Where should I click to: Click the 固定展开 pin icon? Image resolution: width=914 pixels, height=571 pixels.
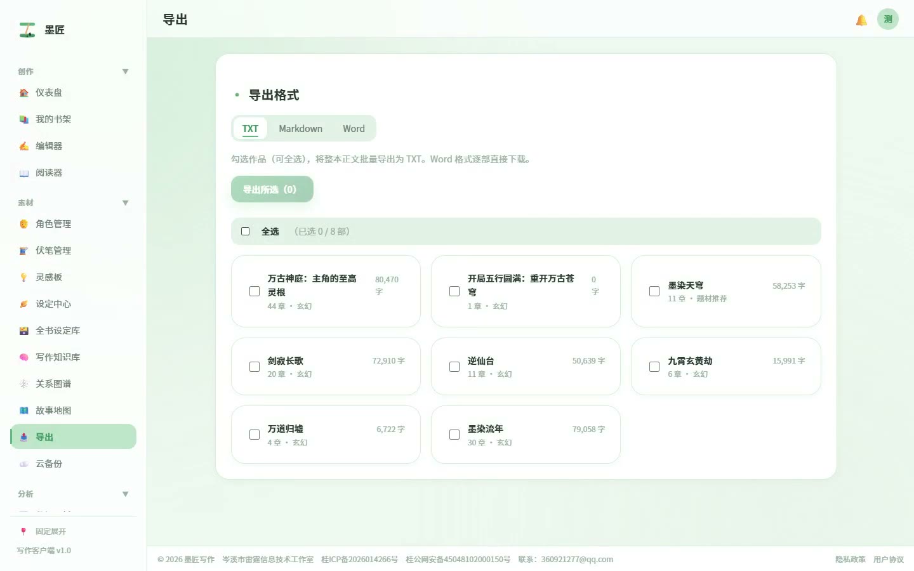(x=23, y=532)
